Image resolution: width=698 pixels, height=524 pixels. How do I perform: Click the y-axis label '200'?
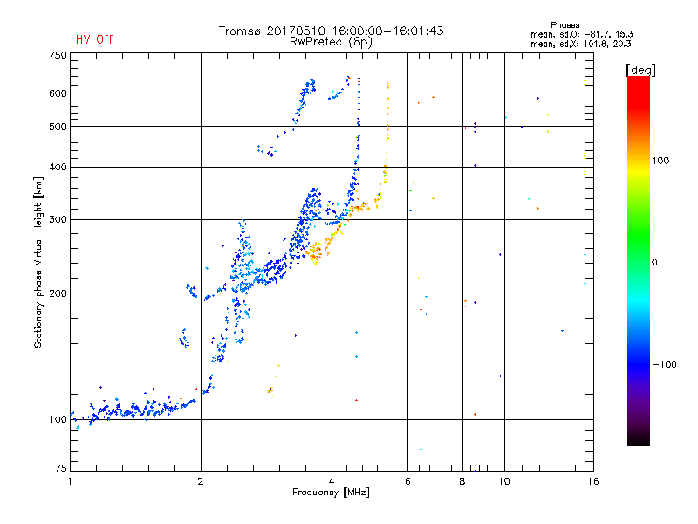click(58, 293)
